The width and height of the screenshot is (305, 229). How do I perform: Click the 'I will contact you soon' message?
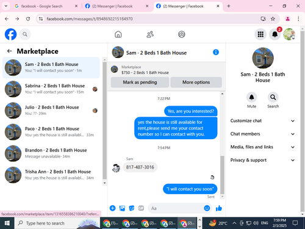coord(190,189)
